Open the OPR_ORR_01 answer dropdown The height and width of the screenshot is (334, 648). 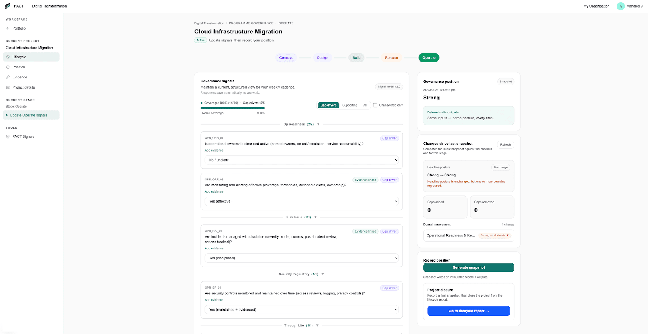tap(302, 160)
